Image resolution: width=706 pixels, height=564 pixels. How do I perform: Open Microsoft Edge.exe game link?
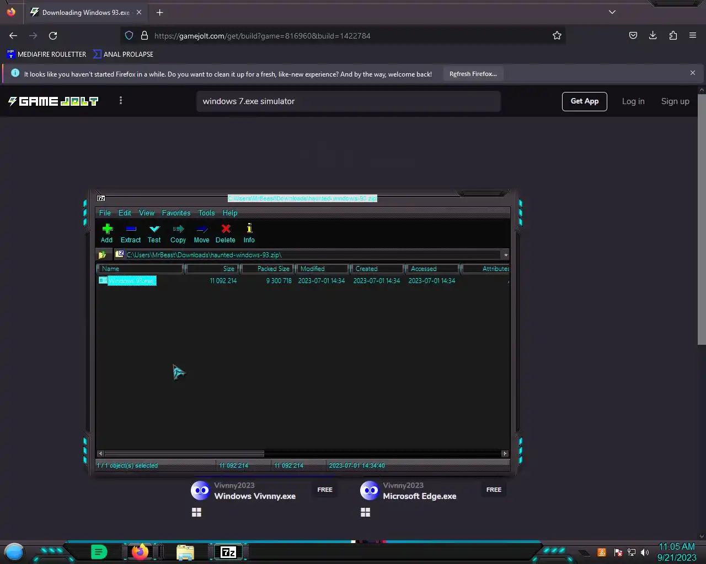pyautogui.click(x=420, y=496)
